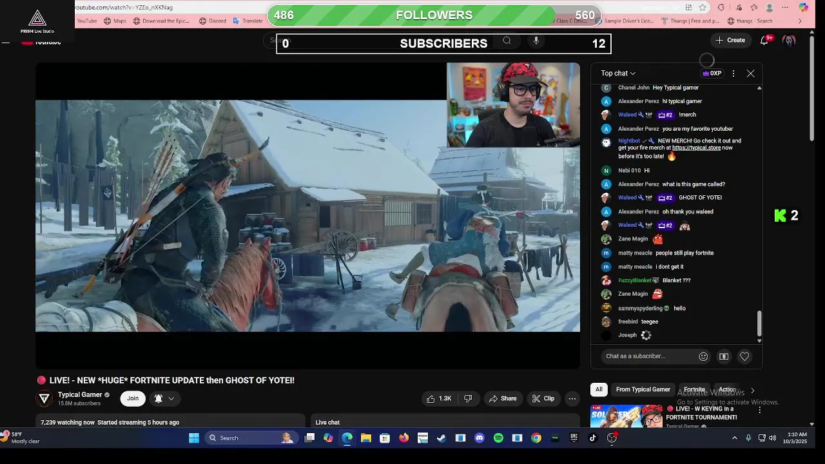Open the Translate bookmark
825x464 pixels.
247,21
